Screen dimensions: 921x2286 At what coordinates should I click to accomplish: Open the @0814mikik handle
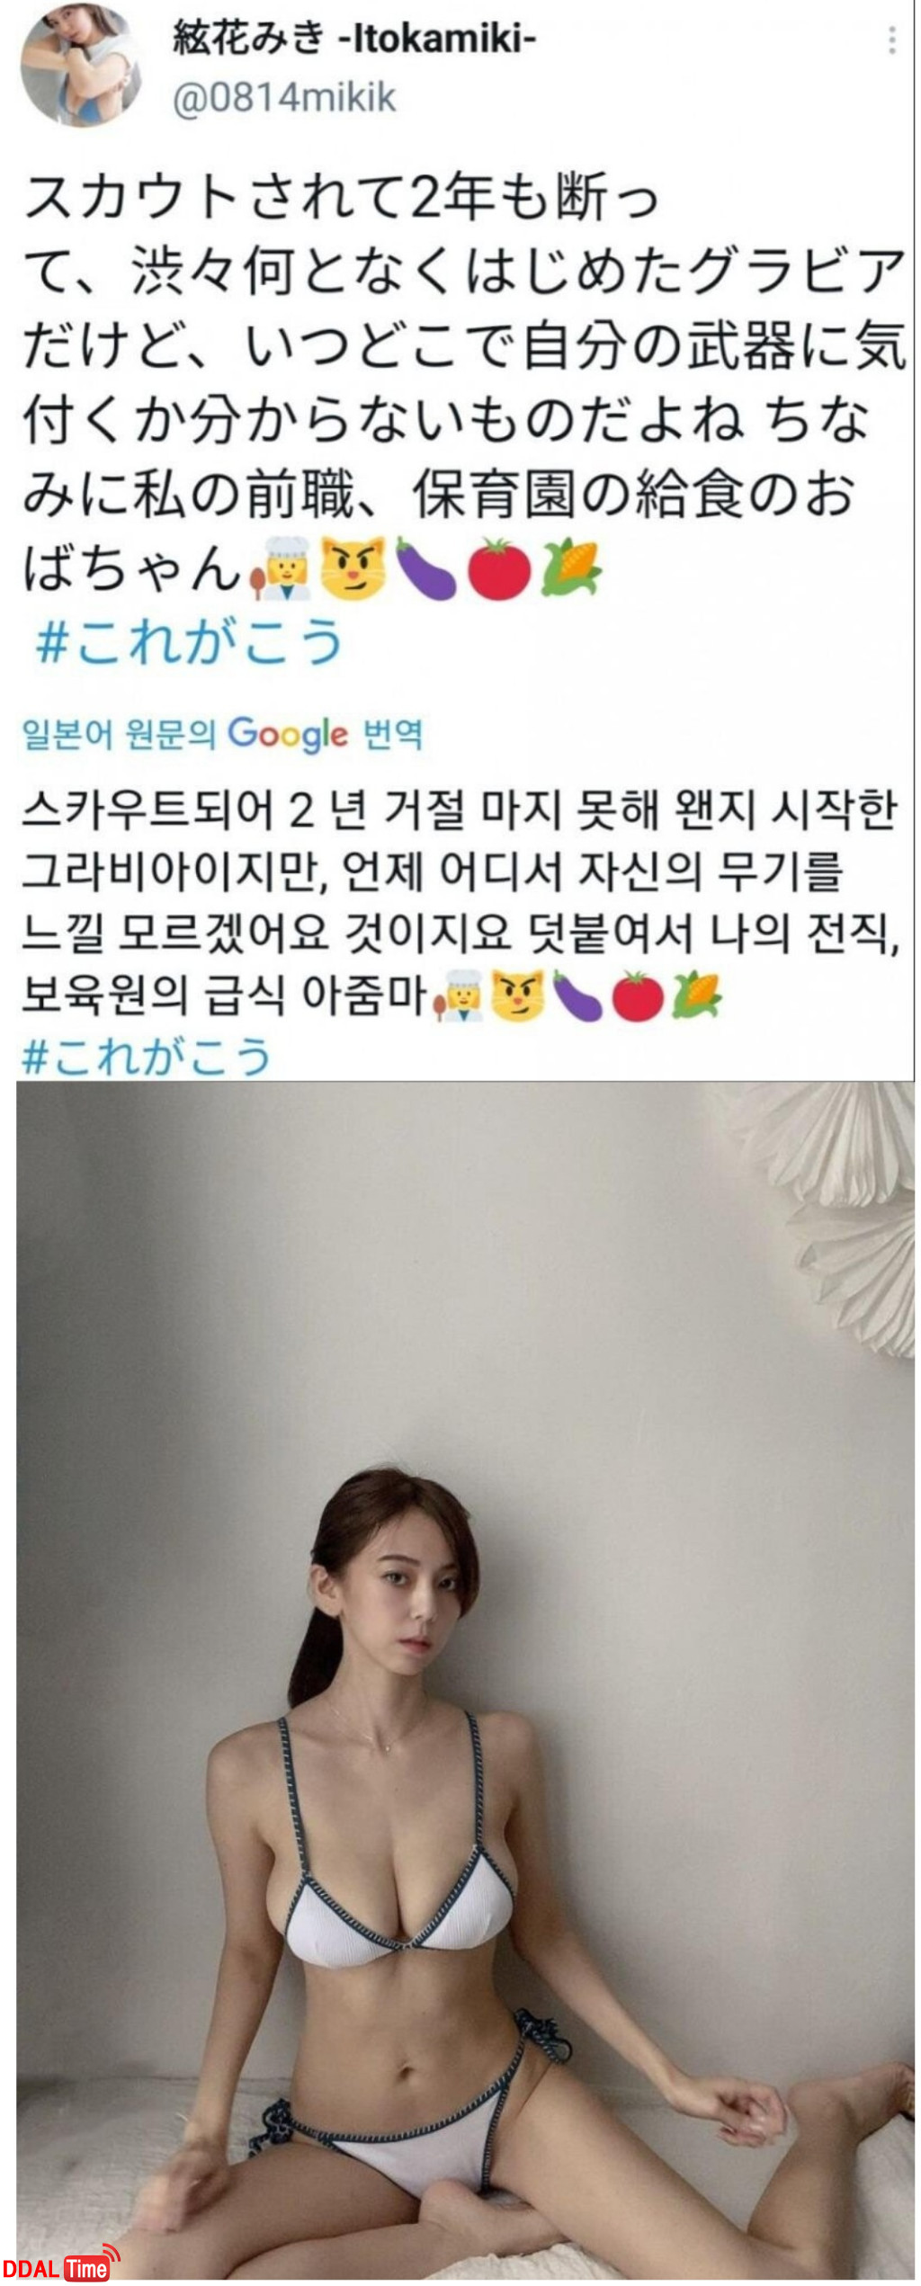click(283, 98)
